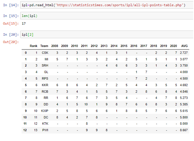194x141 pixels.
Task: Select the In [14] prompt label
Action: click(11, 5)
